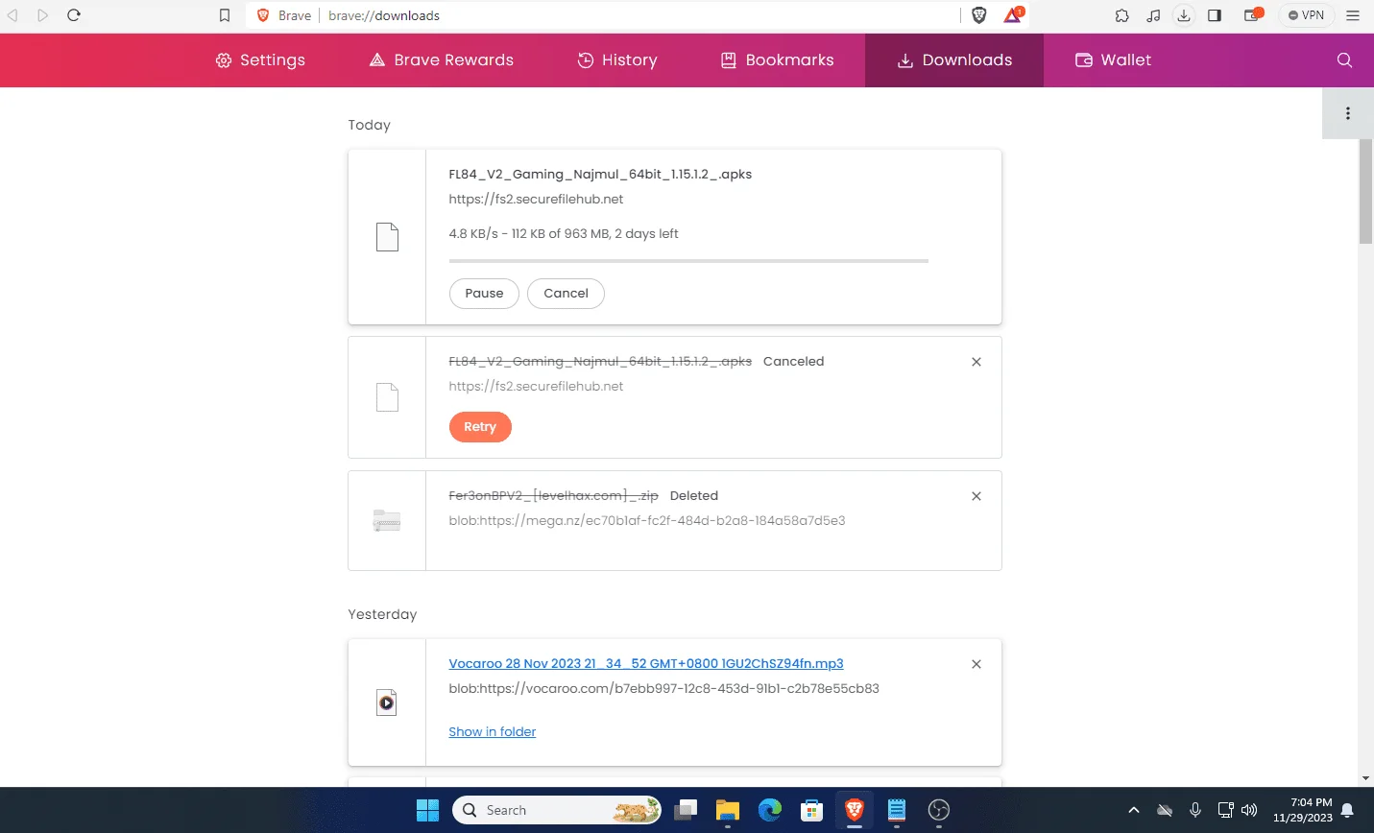Switch to Brave Rewards tab
Viewport: 1374px width, 833px height.
pos(442,59)
